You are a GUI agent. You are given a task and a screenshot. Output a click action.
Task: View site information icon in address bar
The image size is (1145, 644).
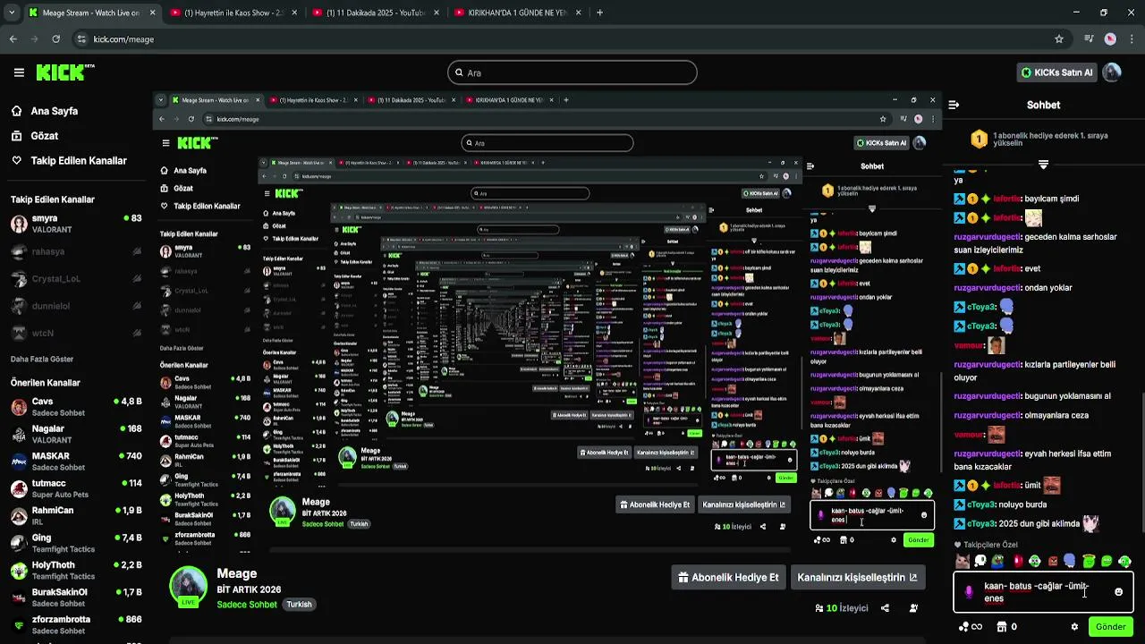pyautogui.click(x=81, y=39)
